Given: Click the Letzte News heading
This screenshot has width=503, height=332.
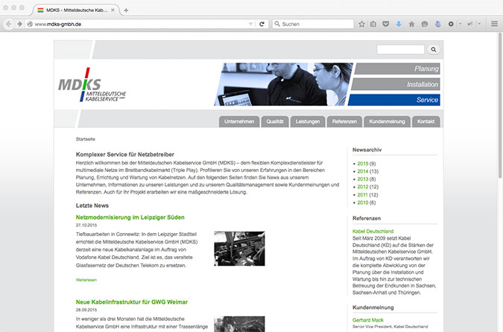Looking at the screenshot, I should point(92,205).
